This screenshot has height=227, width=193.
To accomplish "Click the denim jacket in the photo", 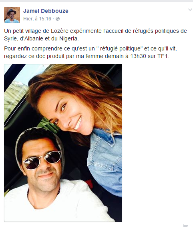I will [x=106, y=161].
